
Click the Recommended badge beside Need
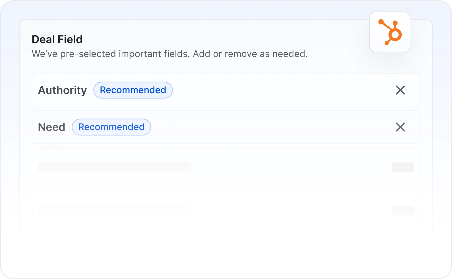[111, 127]
